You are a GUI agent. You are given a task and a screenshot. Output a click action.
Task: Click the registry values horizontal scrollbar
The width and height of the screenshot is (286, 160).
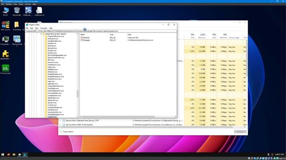[118, 116]
